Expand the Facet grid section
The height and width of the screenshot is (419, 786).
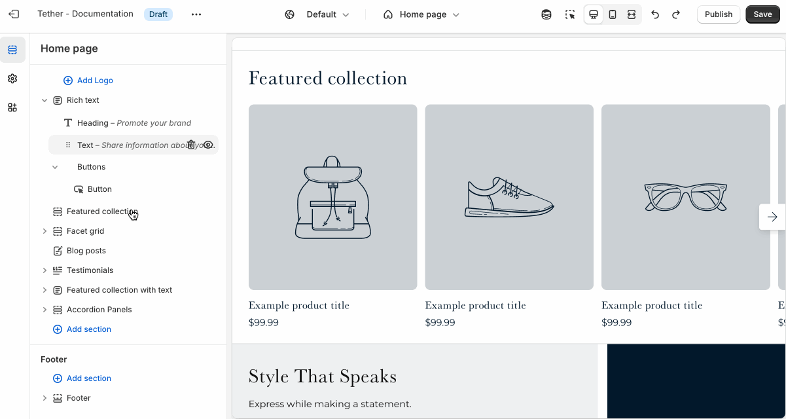(45, 231)
